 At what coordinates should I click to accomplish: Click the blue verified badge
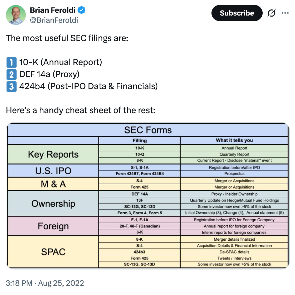pos(82,10)
